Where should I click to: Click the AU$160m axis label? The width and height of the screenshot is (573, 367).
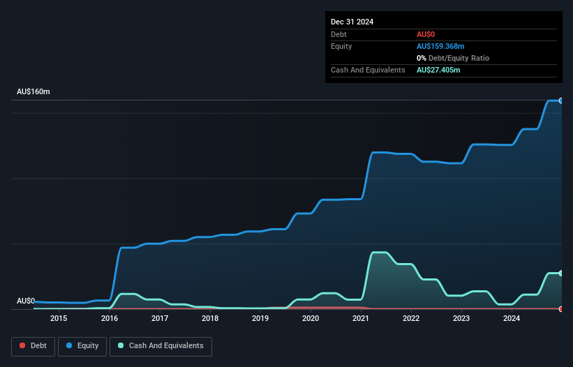[x=34, y=91]
